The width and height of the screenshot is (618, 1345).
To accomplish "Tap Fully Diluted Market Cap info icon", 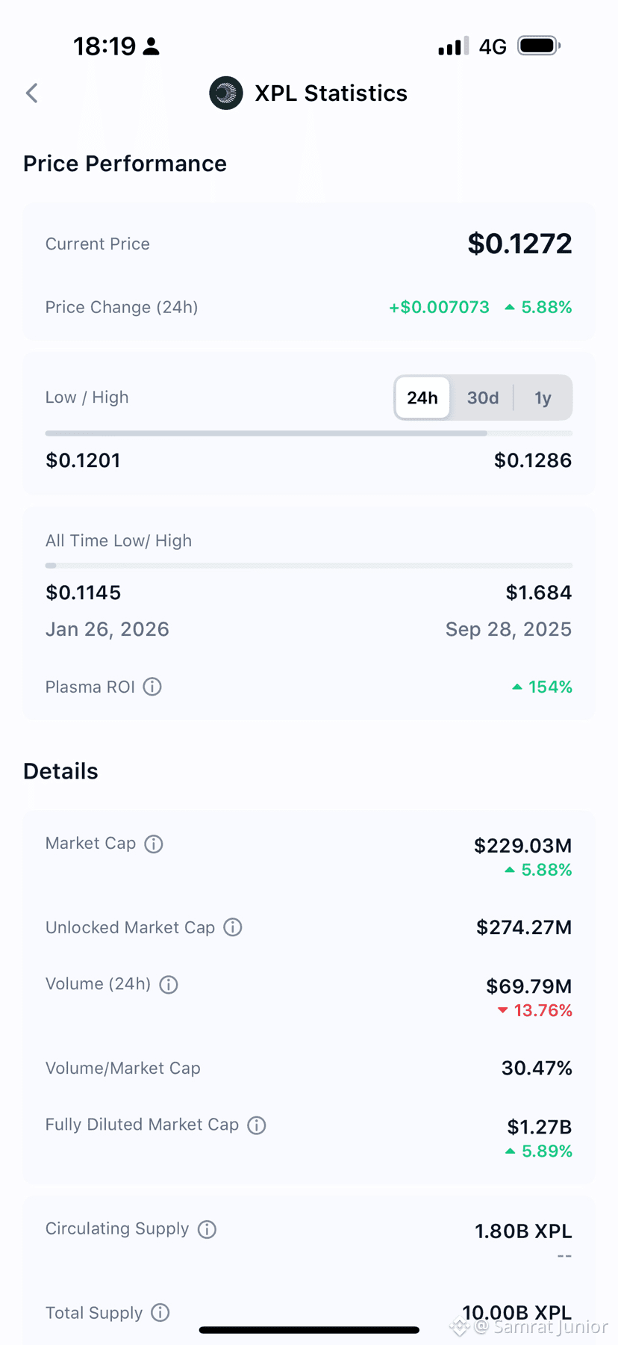I will [257, 1125].
